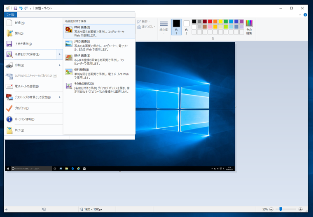Click the Open (開く) folder icon

[9, 33]
